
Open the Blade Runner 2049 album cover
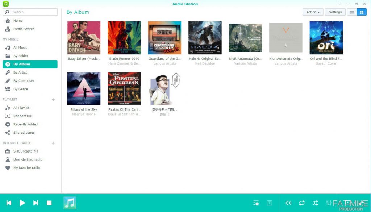tap(124, 38)
